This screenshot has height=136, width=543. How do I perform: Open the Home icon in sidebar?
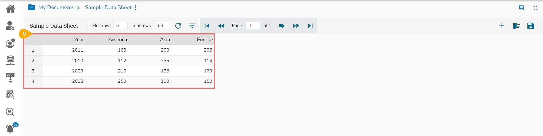coord(10,9)
